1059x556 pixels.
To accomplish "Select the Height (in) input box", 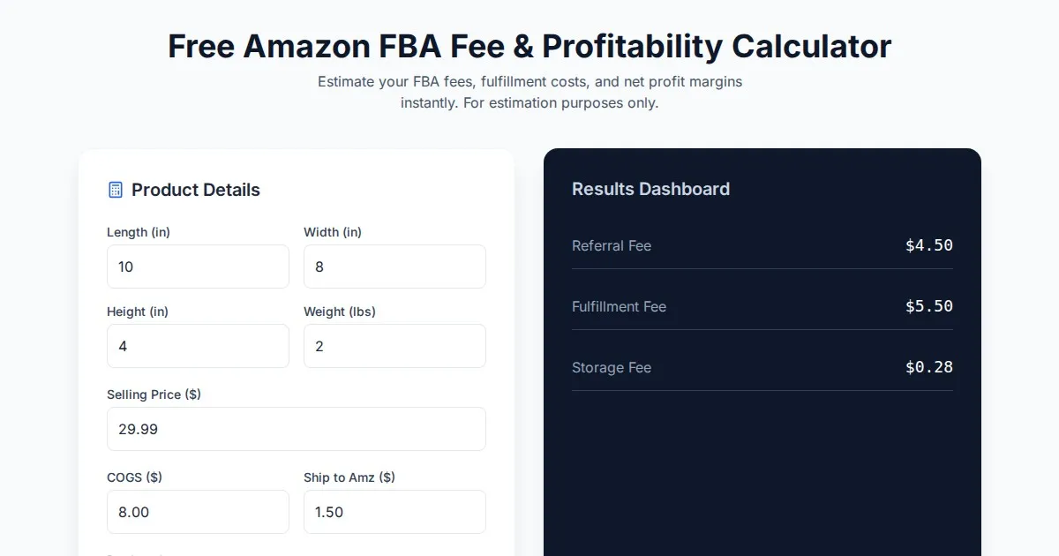I will (198, 346).
